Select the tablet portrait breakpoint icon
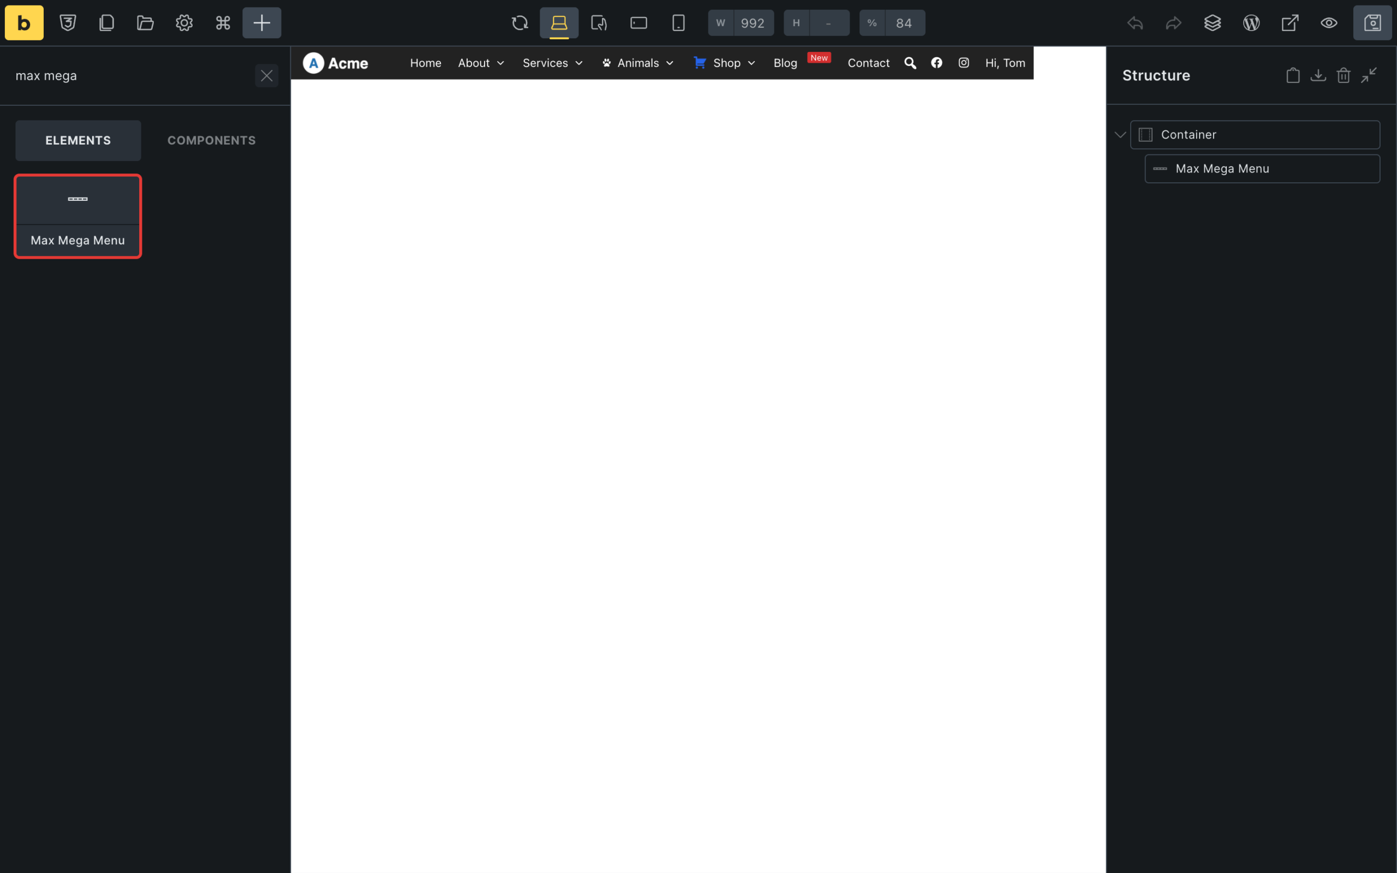Screen dimensions: 1397x873 coord(599,23)
